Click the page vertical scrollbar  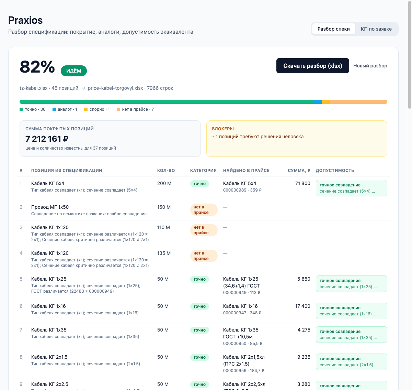click(410, 55)
